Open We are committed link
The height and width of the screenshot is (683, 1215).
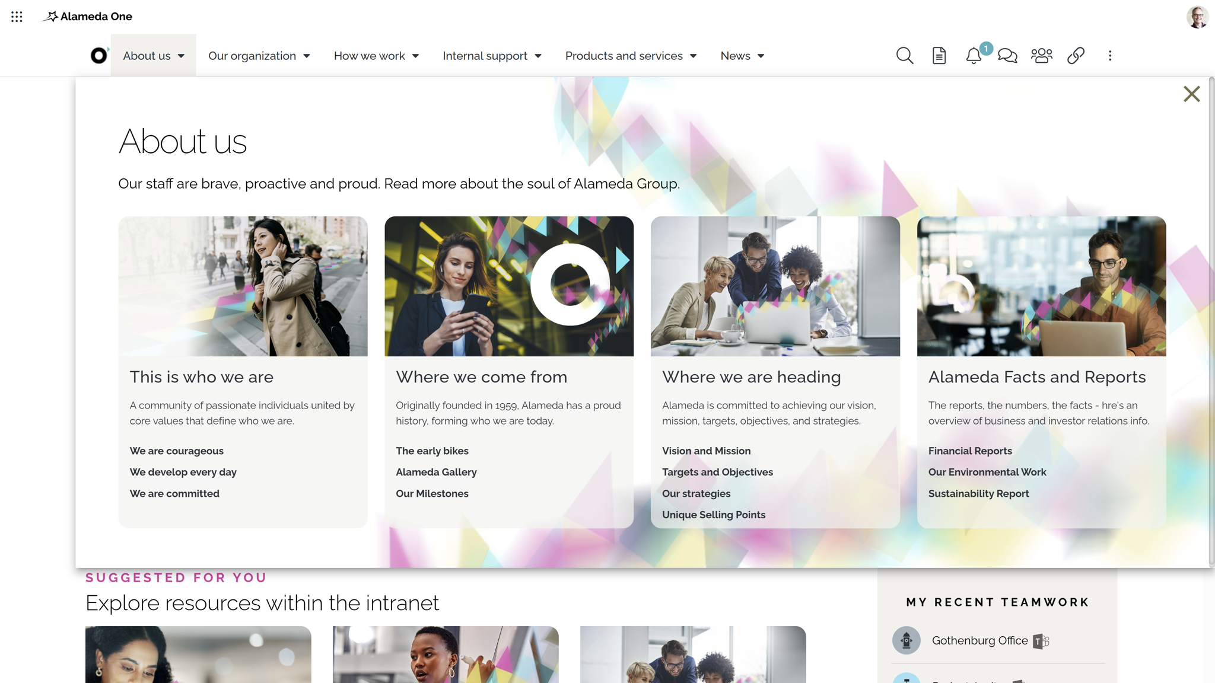(174, 493)
